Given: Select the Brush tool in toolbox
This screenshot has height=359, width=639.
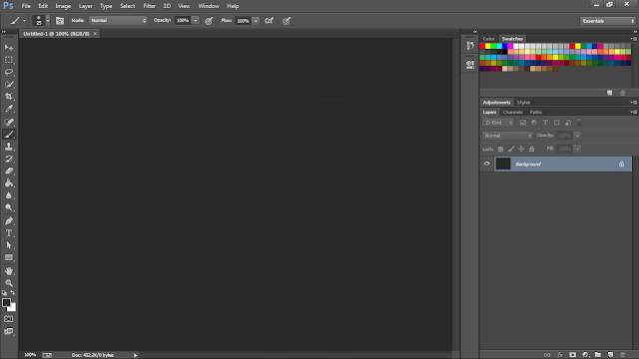Looking at the screenshot, I should point(9,135).
